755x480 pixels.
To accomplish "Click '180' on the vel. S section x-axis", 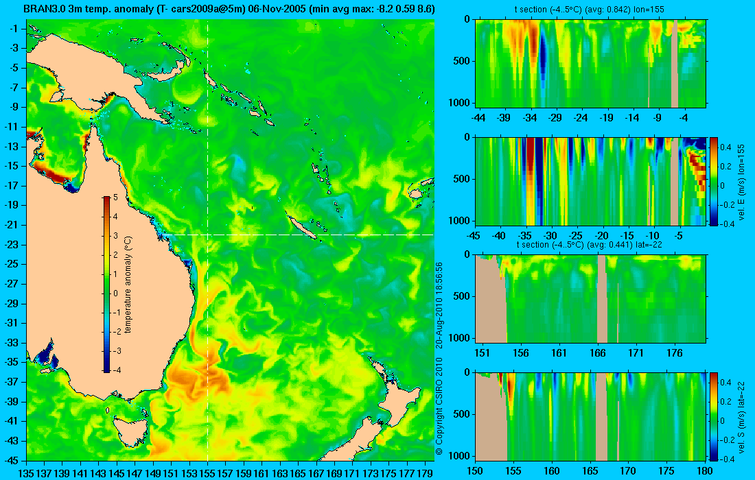I will pos(705,471).
